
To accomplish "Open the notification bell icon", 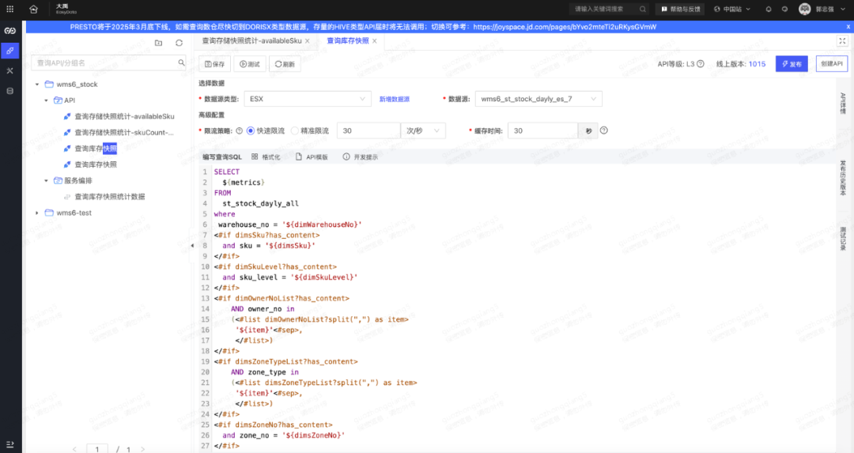I will (x=769, y=9).
